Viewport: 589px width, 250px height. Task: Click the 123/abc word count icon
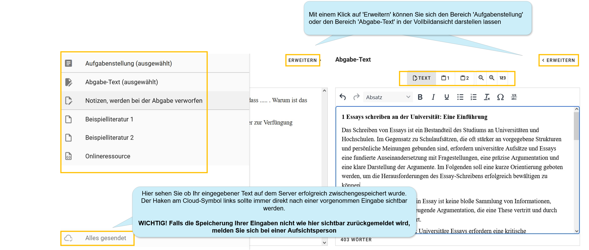(x=514, y=97)
